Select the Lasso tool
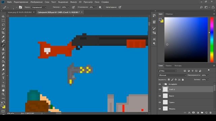216x121 pixels. (x=3, y=25)
